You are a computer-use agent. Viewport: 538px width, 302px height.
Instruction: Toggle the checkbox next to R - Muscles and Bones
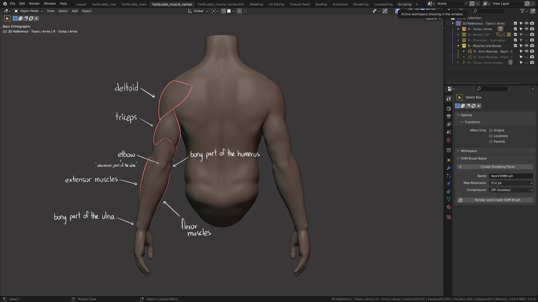(x=515, y=46)
